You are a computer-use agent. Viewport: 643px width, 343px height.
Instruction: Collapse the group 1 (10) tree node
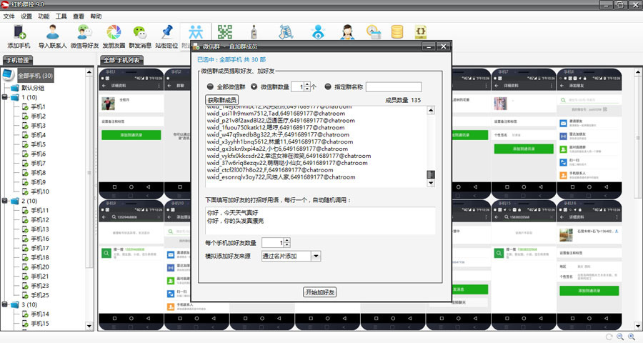(4, 97)
